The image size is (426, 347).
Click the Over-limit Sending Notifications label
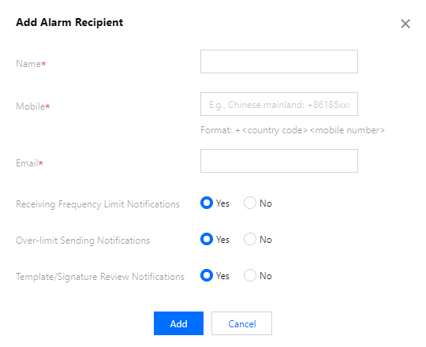(83, 241)
